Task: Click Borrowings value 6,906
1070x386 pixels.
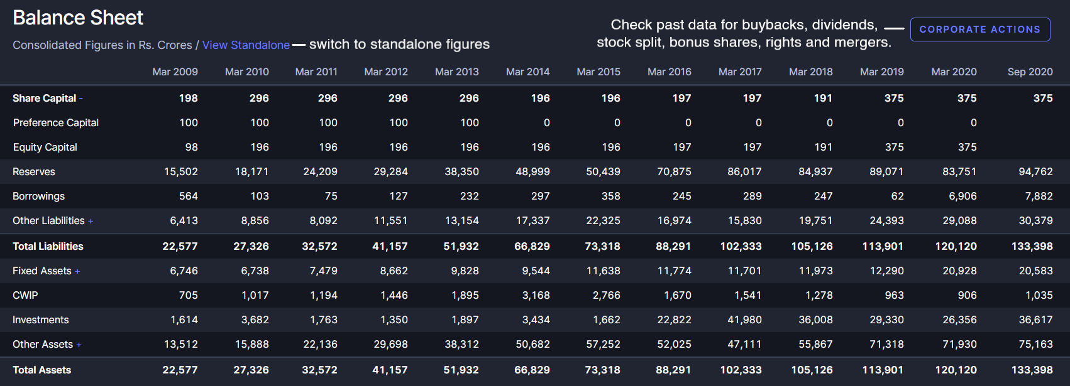Action: (962, 196)
